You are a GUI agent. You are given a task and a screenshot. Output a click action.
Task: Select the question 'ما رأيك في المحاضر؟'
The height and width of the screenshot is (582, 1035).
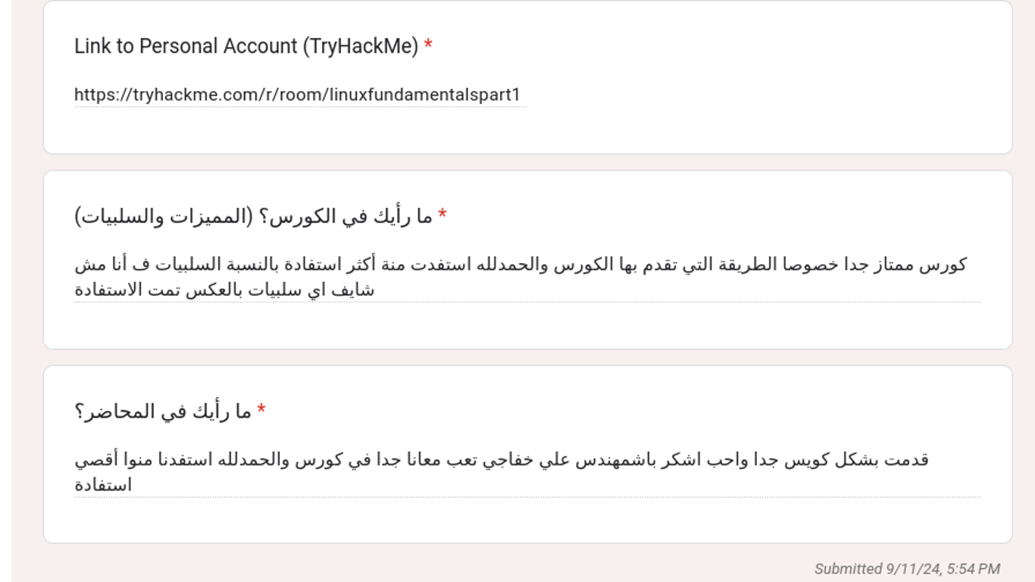[x=163, y=411]
